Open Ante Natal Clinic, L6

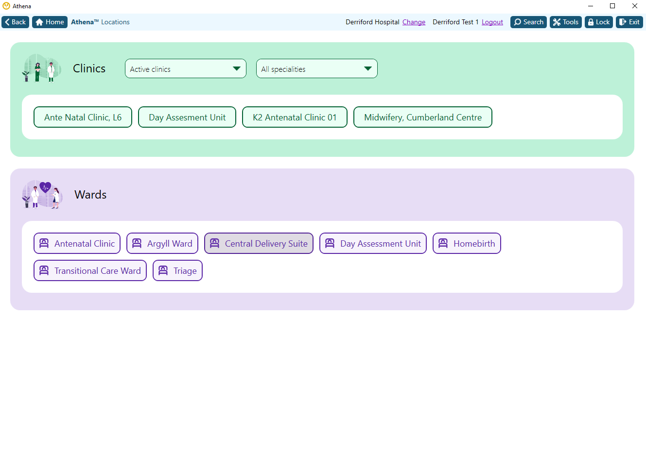[x=83, y=117]
